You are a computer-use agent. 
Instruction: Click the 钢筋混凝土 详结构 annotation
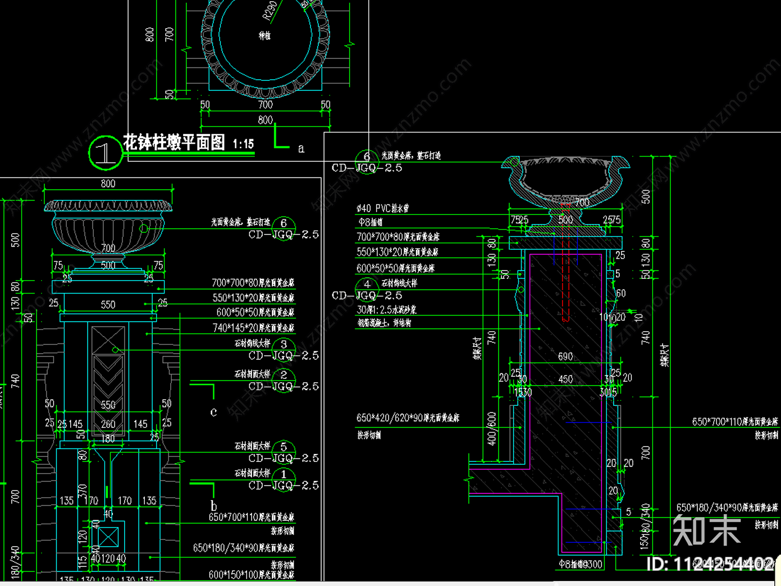pyautogui.click(x=385, y=323)
